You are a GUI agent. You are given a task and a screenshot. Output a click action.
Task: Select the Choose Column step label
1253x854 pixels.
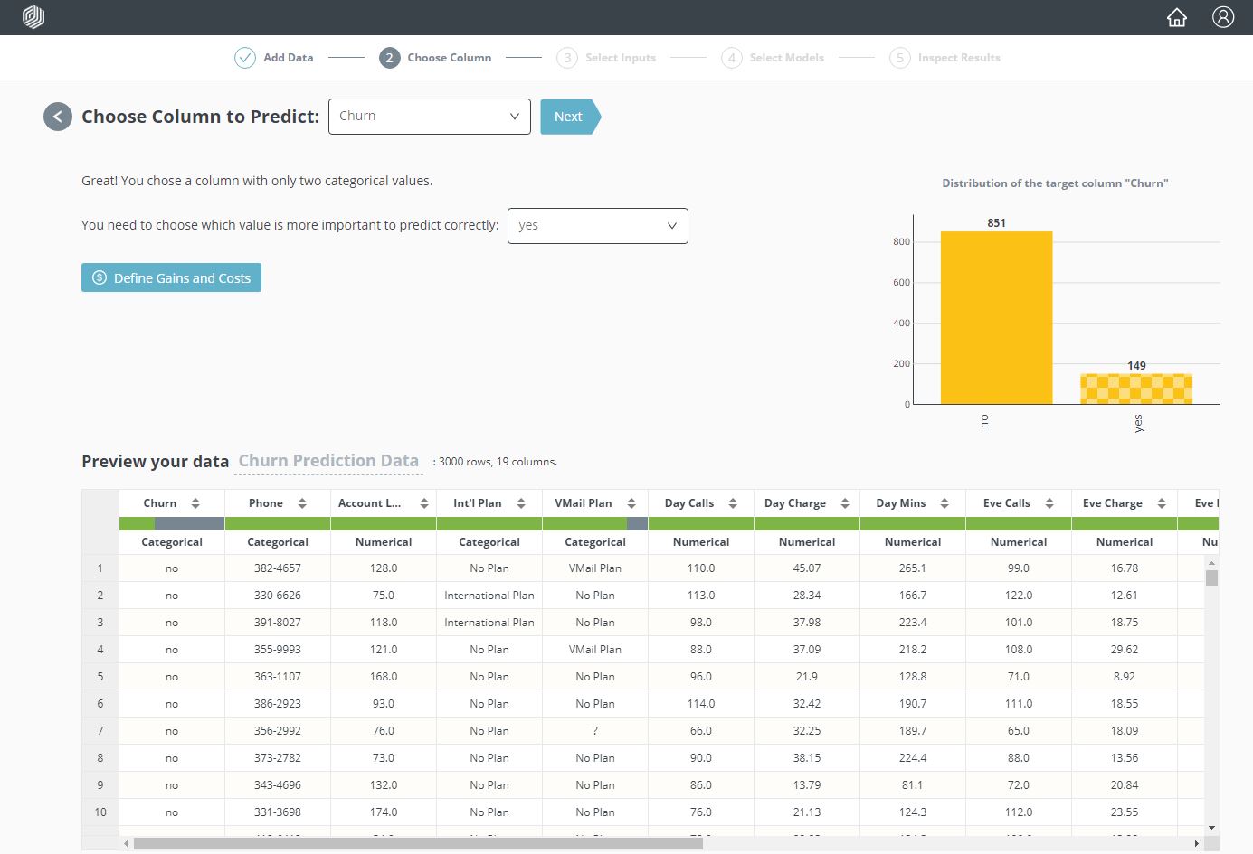point(450,58)
